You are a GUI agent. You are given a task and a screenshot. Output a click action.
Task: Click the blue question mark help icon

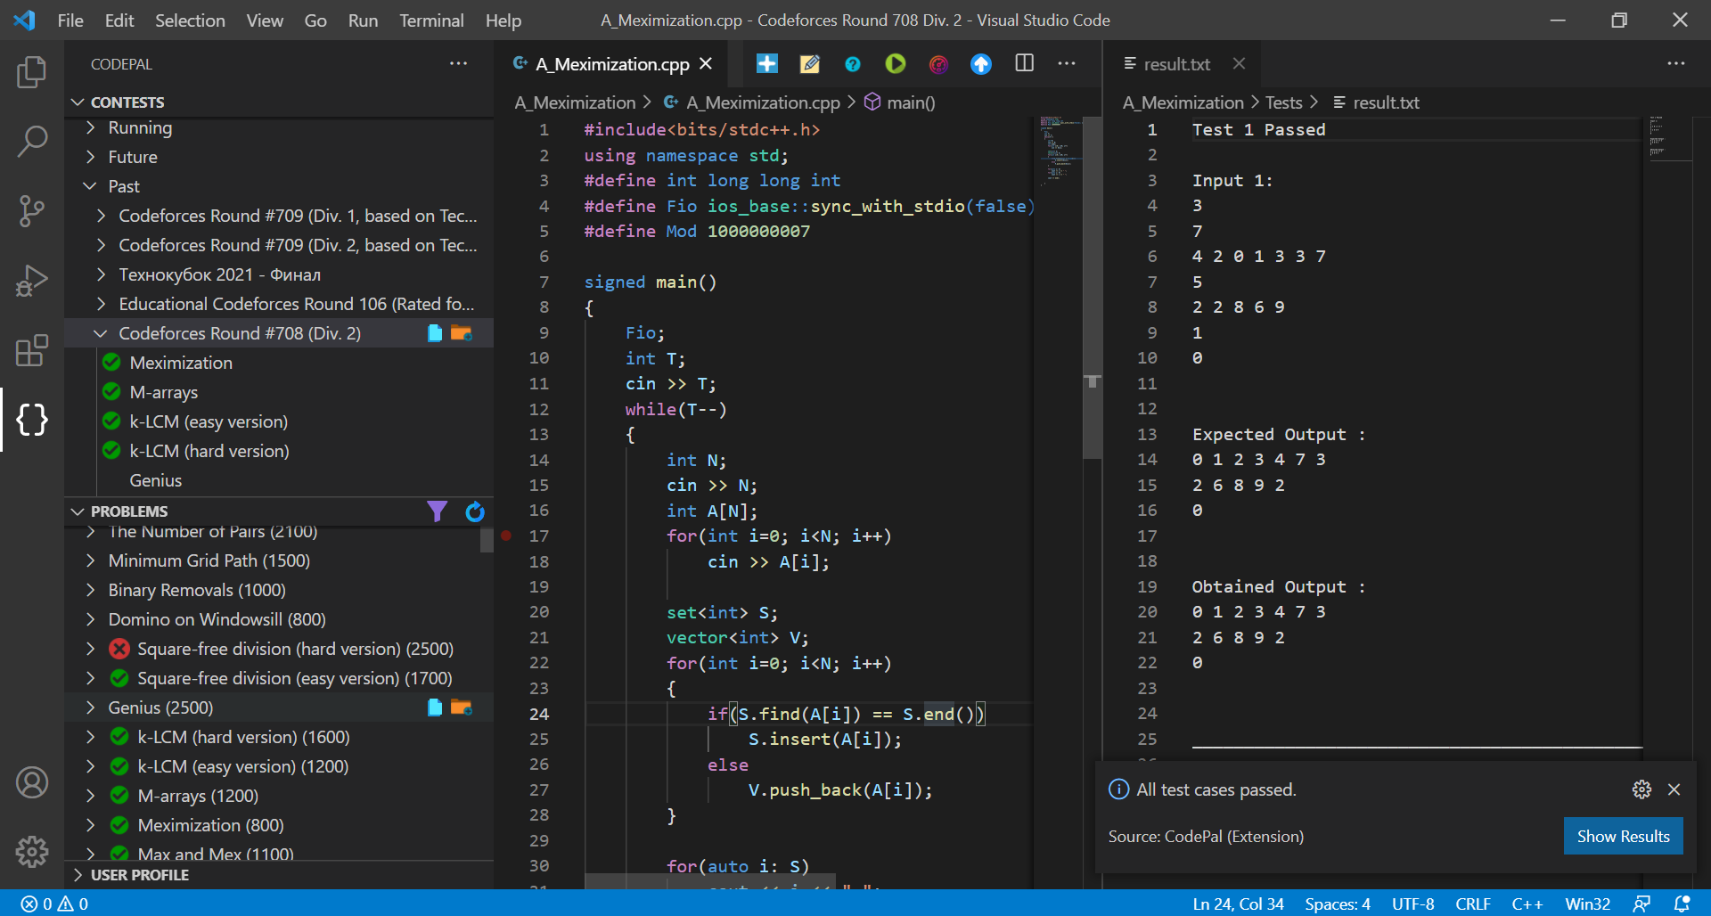click(x=853, y=64)
